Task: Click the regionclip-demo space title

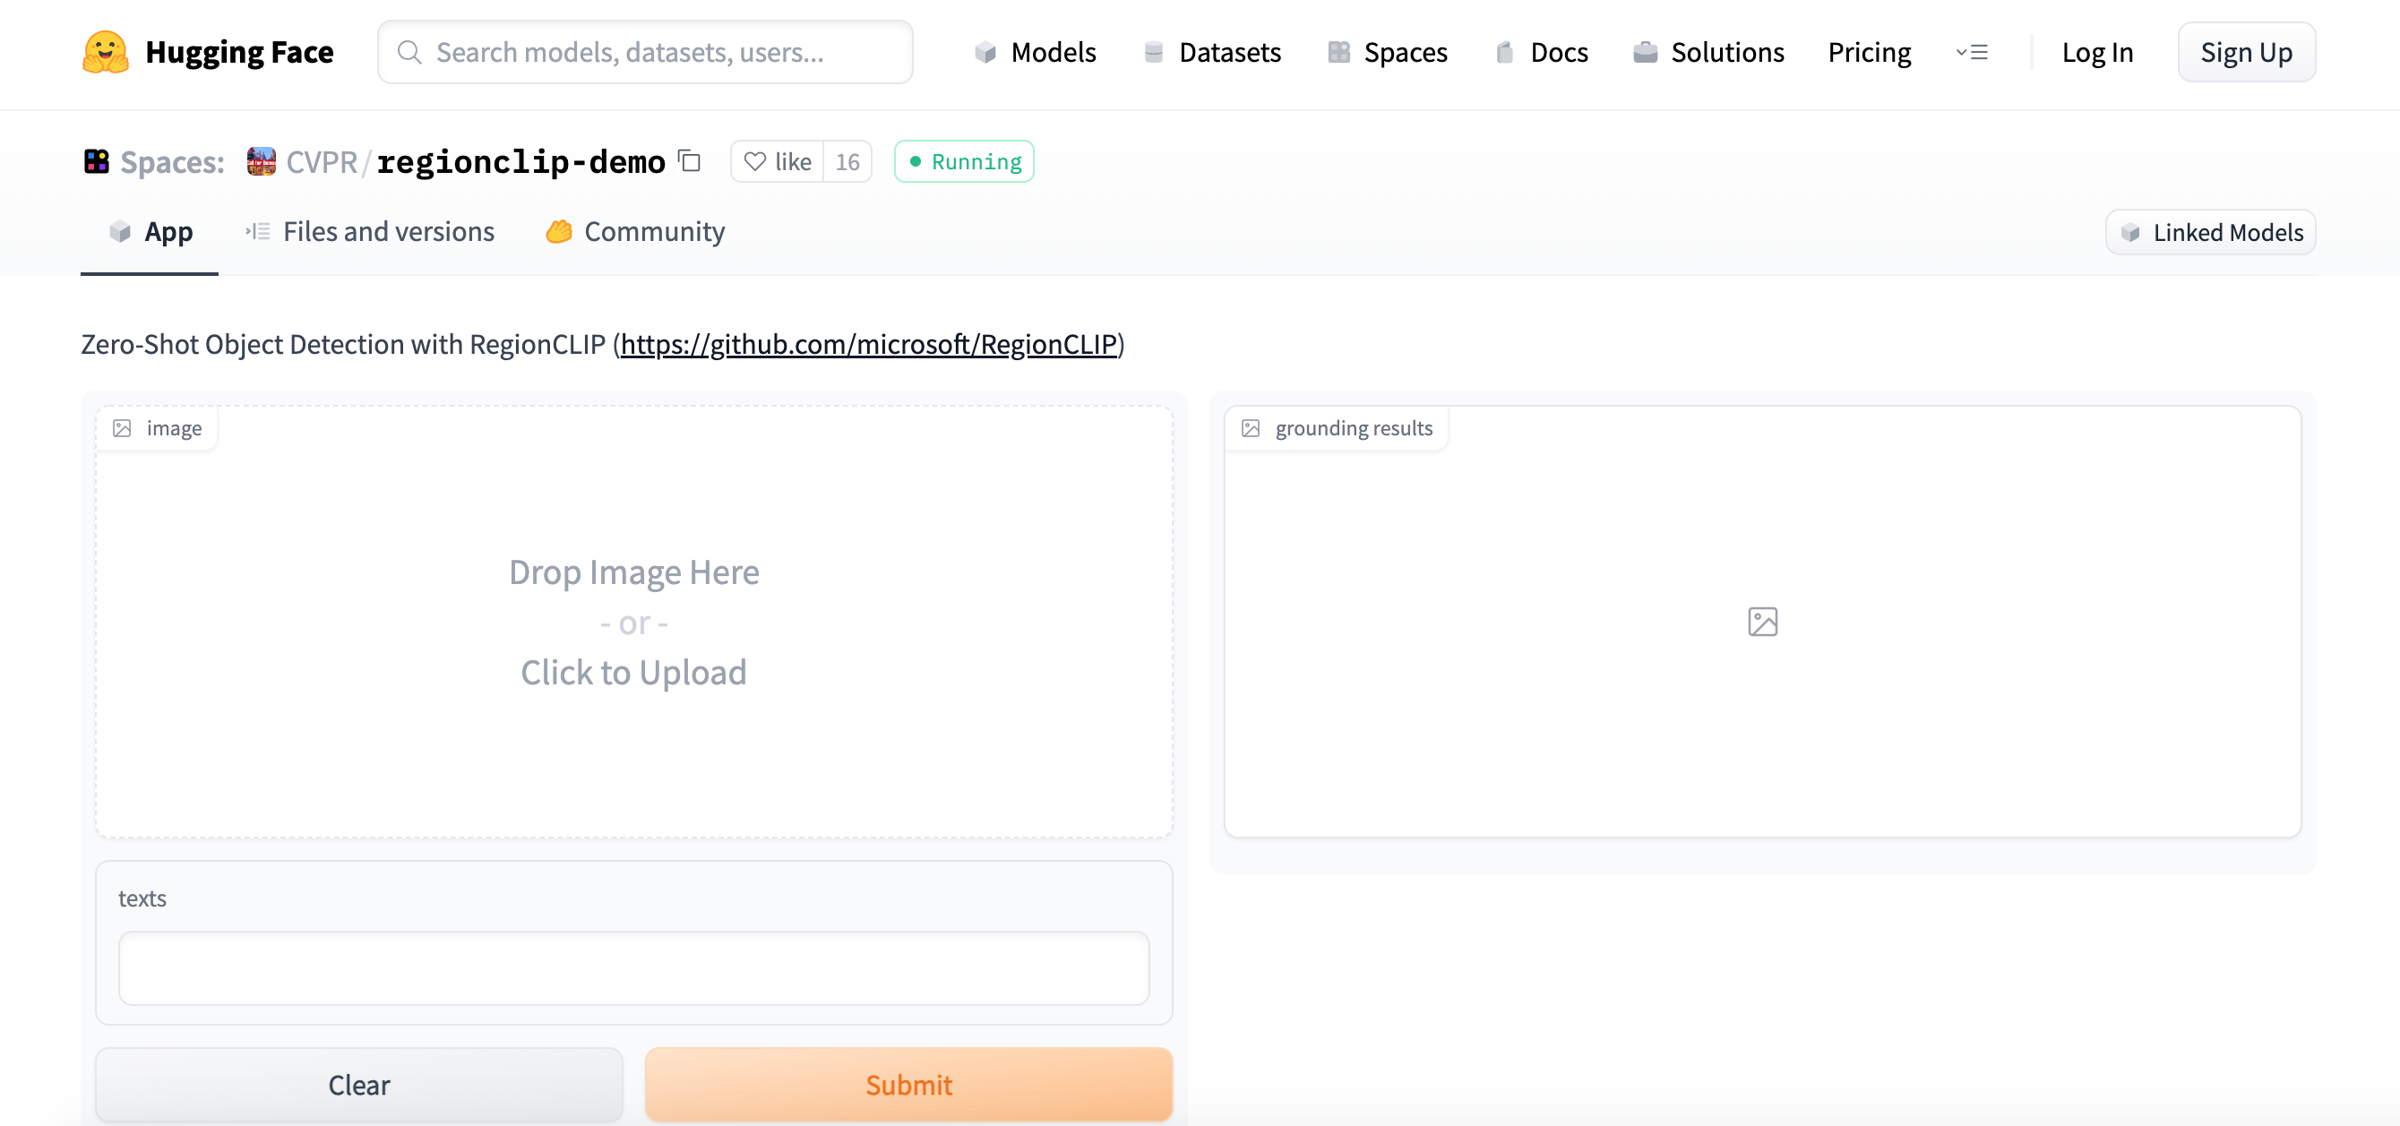Action: [520, 161]
